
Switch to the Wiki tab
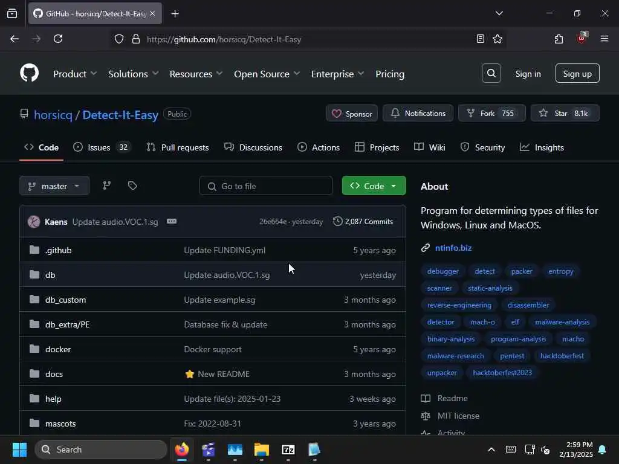(x=430, y=147)
